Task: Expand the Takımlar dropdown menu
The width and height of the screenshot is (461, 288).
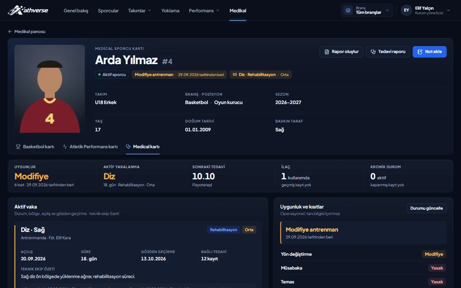Action: tap(140, 11)
